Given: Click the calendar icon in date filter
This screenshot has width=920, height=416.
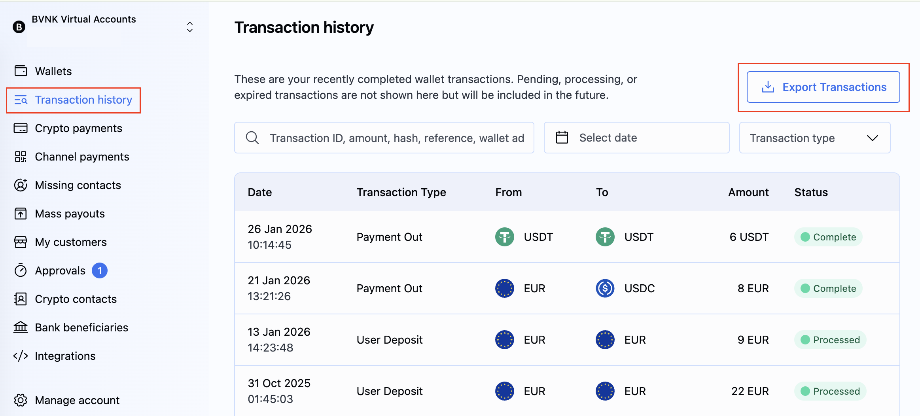Looking at the screenshot, I should click(x=562, y=138).
